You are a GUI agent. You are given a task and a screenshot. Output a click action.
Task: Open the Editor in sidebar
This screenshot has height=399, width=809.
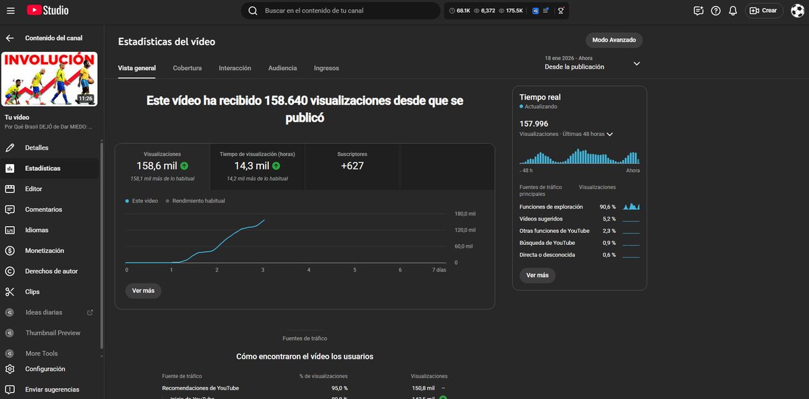click(x=50, y=189)
